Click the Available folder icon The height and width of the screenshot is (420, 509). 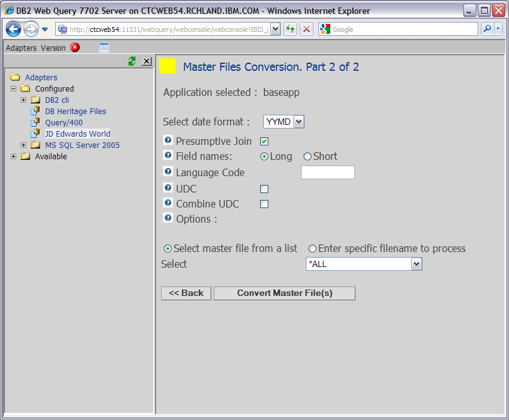[25, 156]
